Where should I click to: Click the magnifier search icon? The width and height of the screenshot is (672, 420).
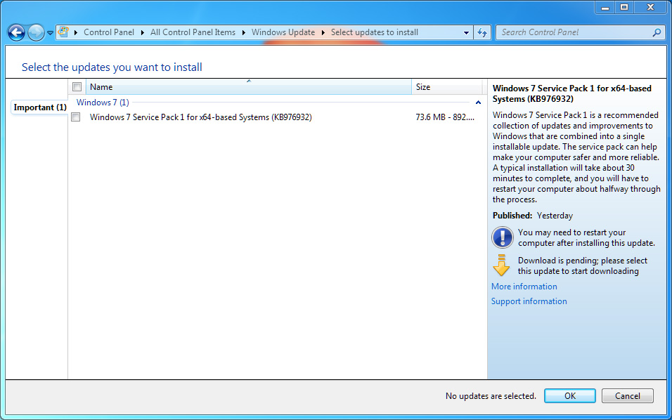(x=657, y=32)
